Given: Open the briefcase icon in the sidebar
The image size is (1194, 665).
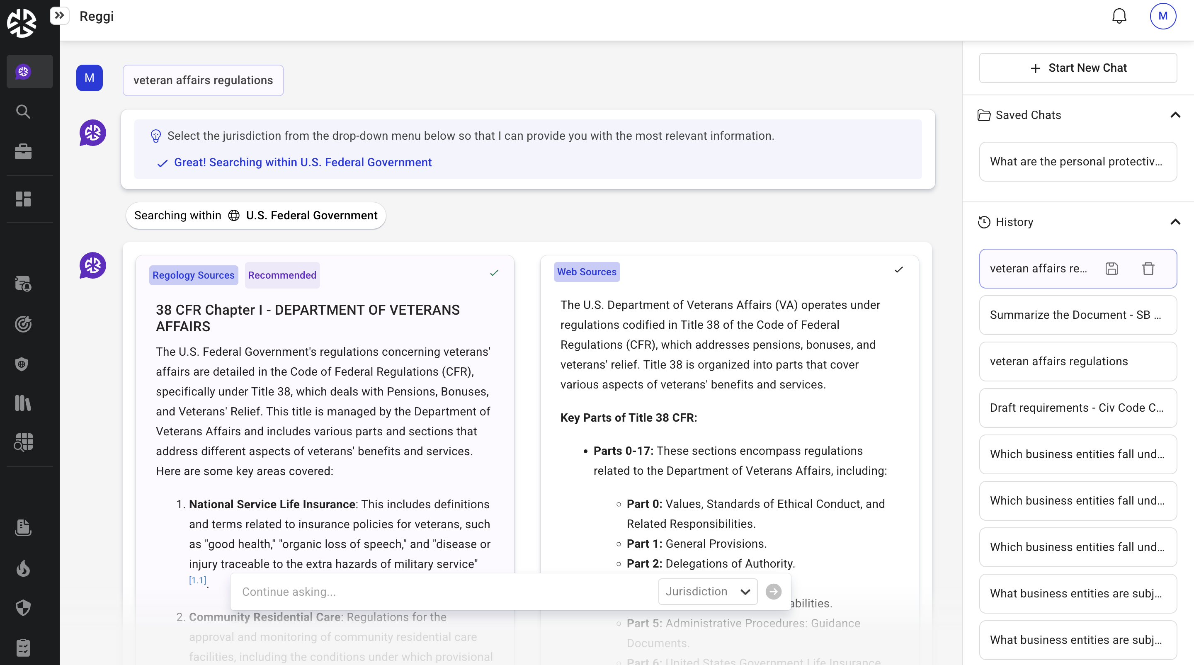Looking at the screenshot, I should pyautogui.click(x=23, y=152).
